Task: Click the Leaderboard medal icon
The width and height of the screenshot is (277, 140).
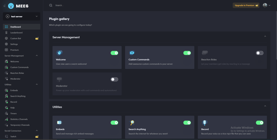Action: 7,32
